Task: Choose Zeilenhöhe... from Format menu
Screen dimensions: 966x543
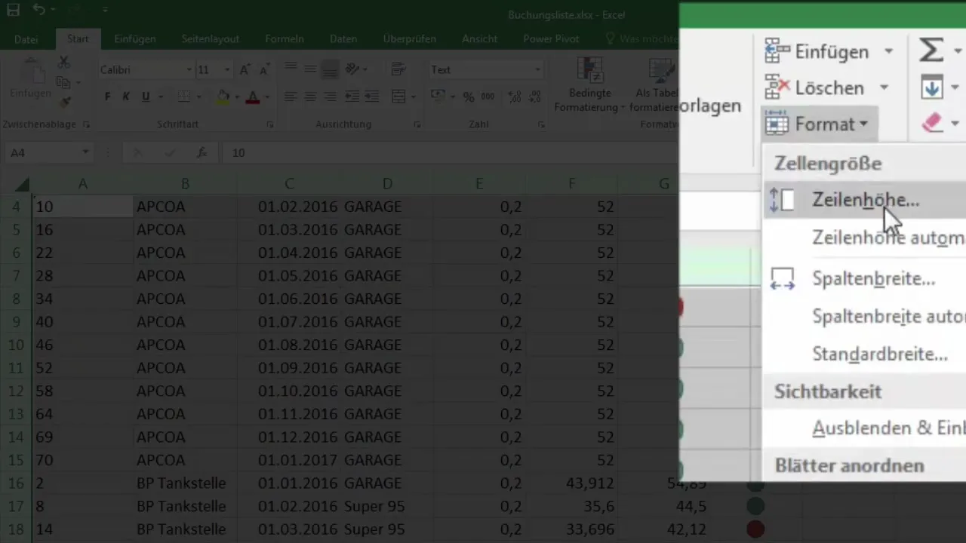Action: click(x=865, y=200)
